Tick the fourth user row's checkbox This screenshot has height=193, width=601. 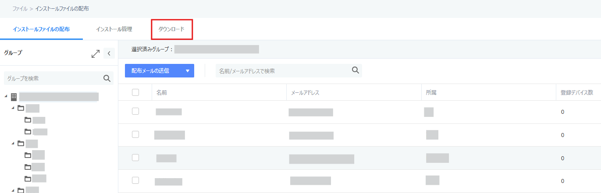pyautogui.click(x=135, y=180)
